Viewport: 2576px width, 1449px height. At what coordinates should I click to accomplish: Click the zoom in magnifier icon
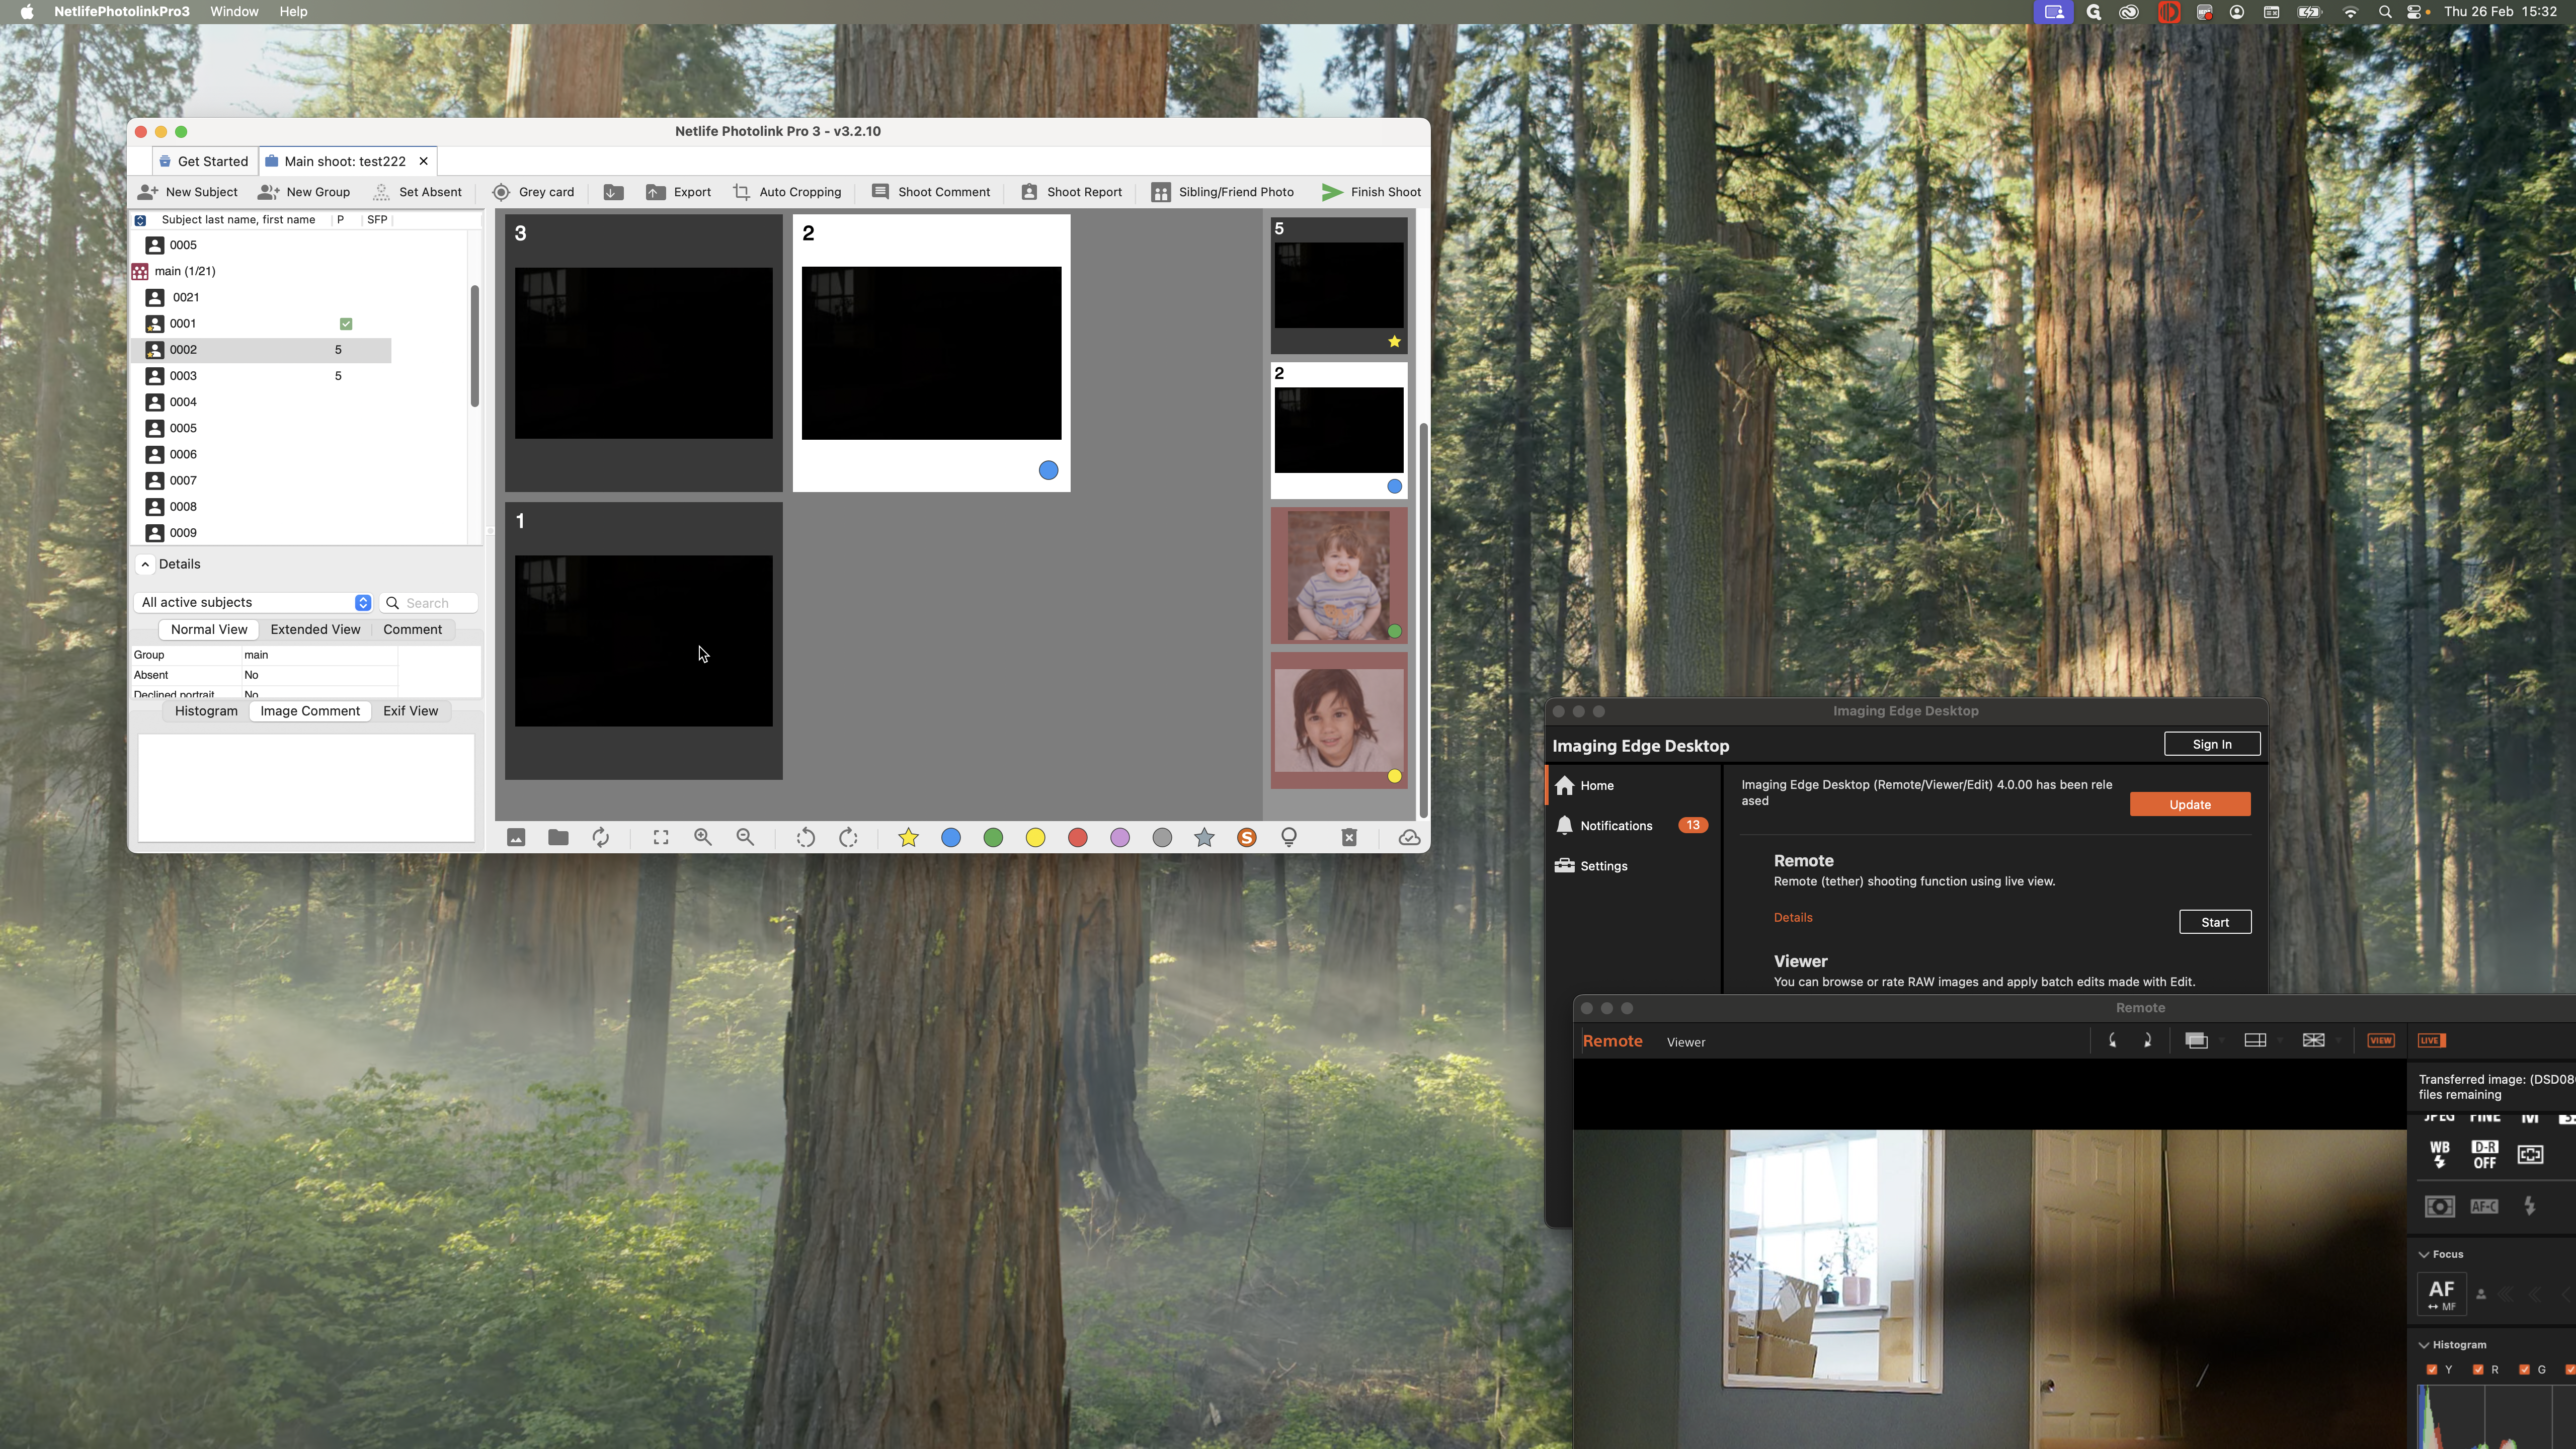pos(703,838)
